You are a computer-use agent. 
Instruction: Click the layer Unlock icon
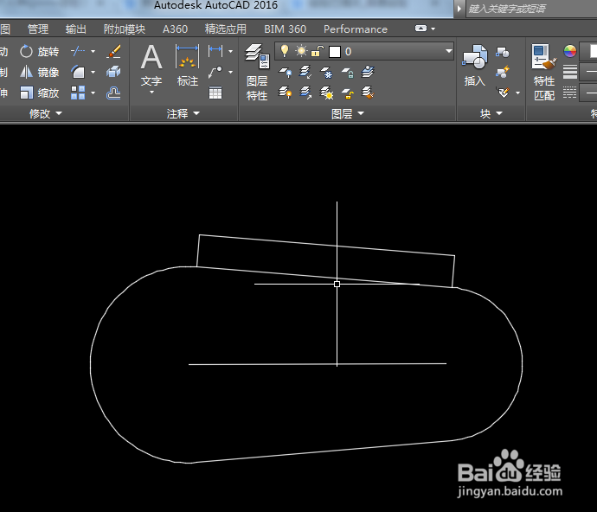click(347, 93)
